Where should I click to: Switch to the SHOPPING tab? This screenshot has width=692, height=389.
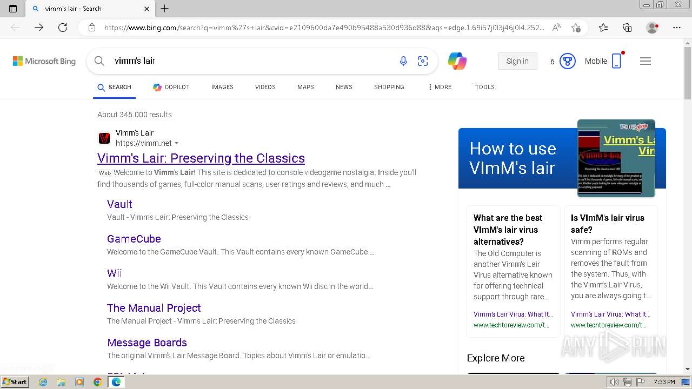tap(389, 87)
